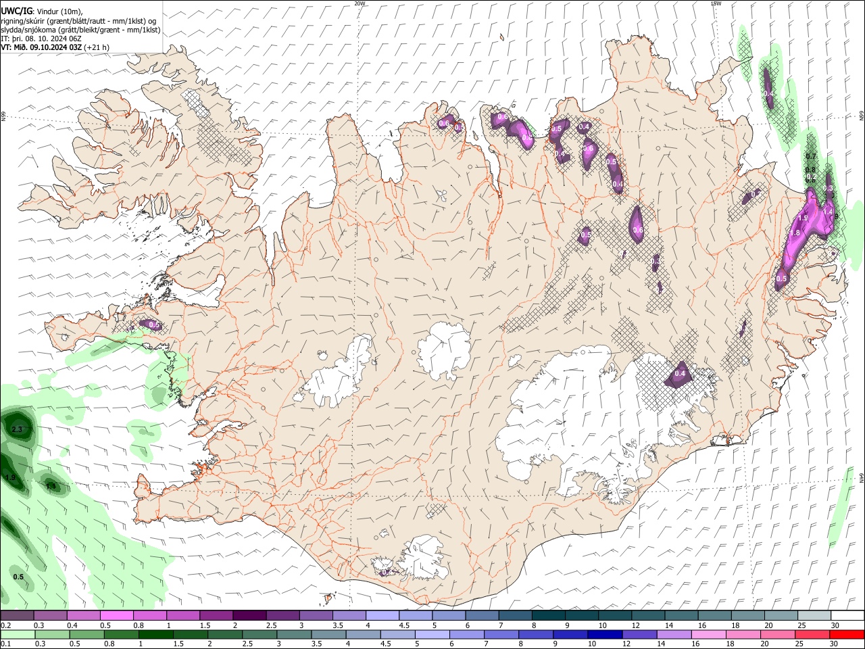865x649 pixels.
Task: Pick the light pink legend swatch labelled 16
Action: (x=708, y=634)
